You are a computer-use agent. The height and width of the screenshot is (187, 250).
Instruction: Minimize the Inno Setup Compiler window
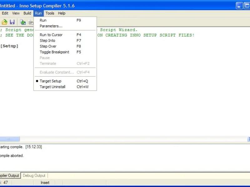239,6
